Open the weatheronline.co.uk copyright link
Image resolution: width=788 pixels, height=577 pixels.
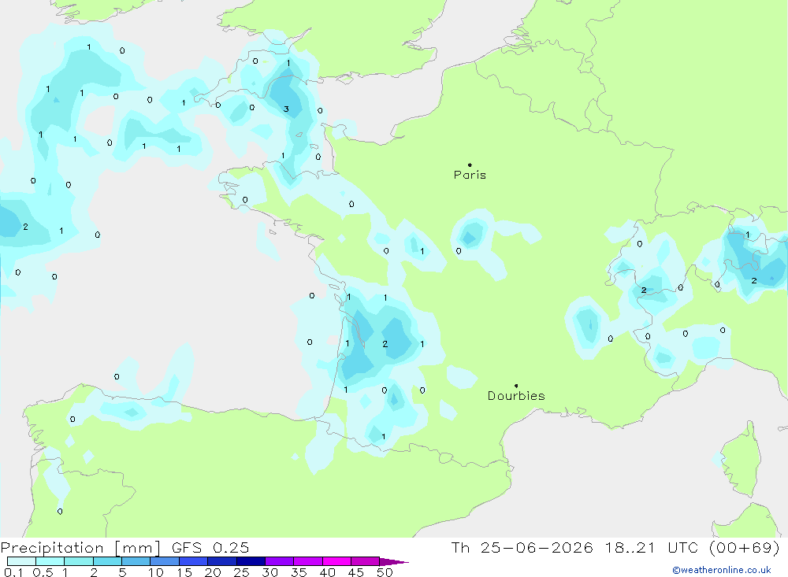click(x=722, y=570)
